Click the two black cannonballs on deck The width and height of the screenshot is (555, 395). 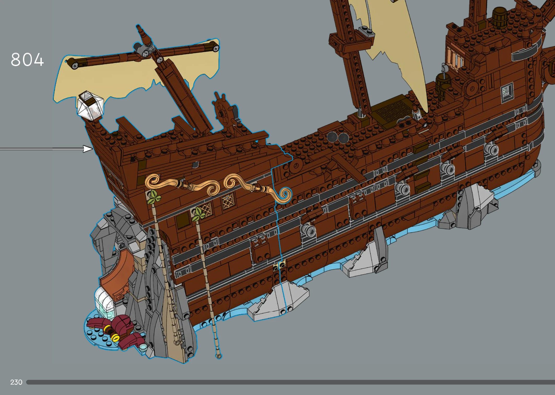point(338,137)
